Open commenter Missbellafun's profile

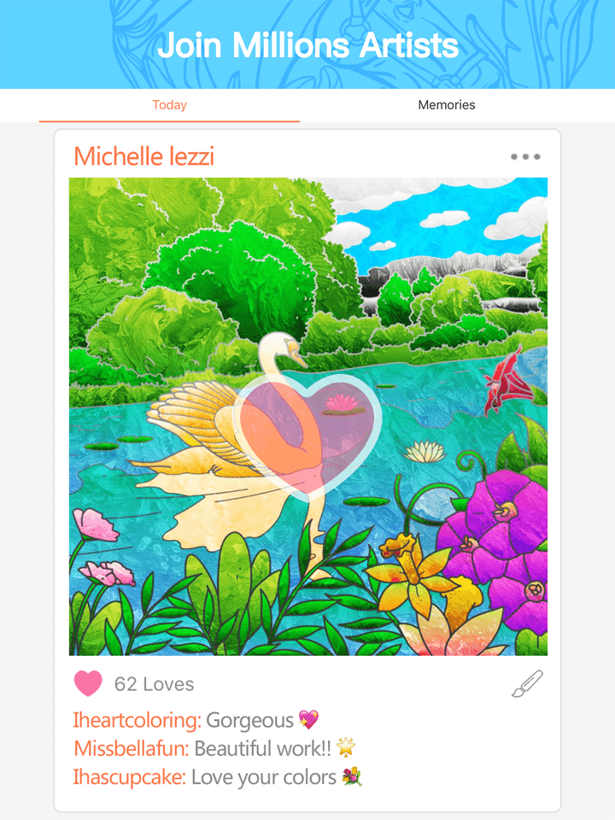(x=132, y=749)
